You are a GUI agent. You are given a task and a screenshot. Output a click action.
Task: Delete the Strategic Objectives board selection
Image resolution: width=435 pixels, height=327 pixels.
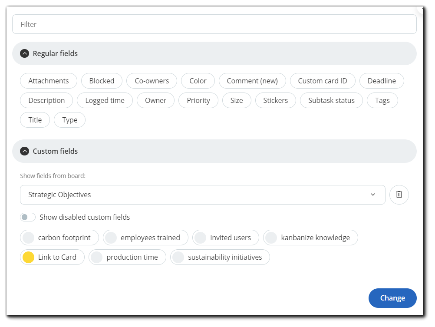399,195
